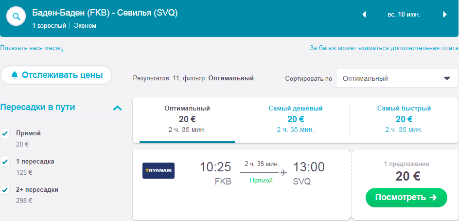
Task: Click the airplane icon on flight route
Action: (x=283, y=172)
